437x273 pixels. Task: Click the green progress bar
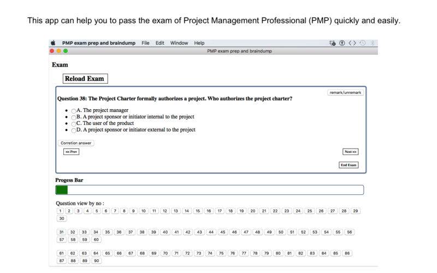(x=62, y=190)
